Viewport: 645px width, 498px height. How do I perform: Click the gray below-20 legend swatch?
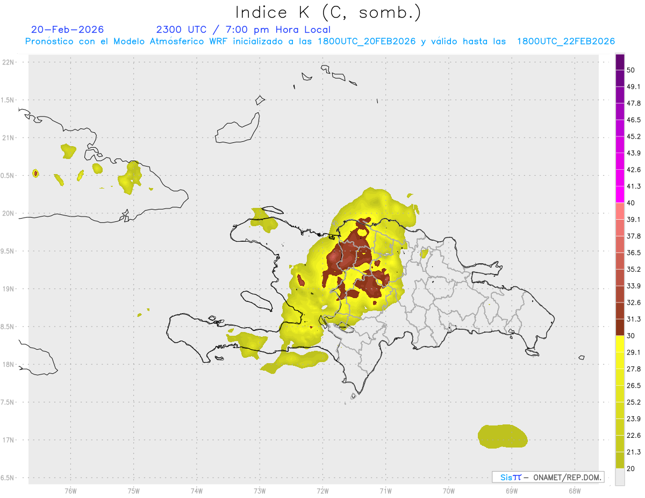click(620, 477)
